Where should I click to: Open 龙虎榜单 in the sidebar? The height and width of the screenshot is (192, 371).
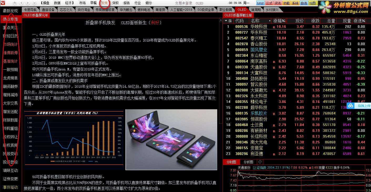[x=11, y=78]
